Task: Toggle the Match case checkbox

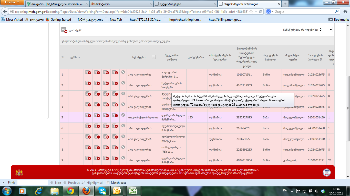Action: tap(108, 183)
